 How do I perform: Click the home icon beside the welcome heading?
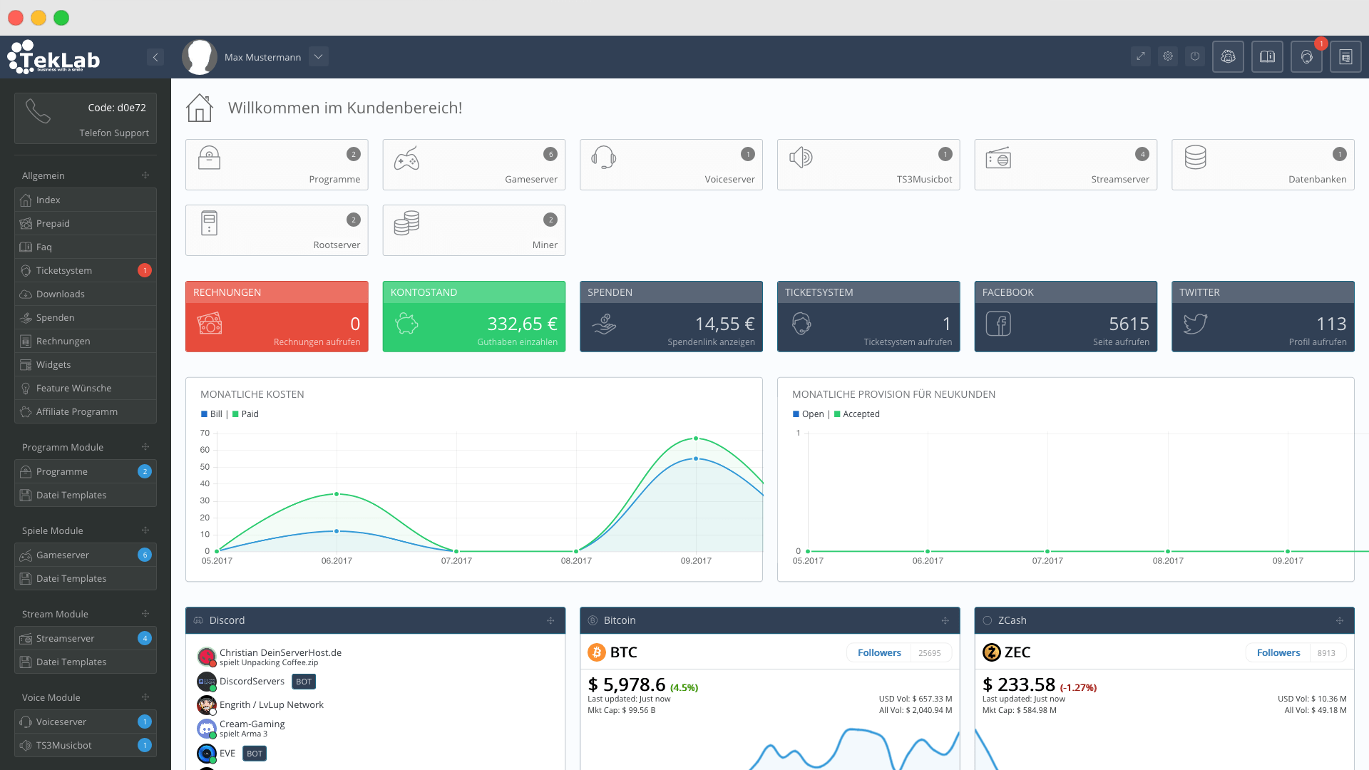pyautogui.click(x=200, y=107)
